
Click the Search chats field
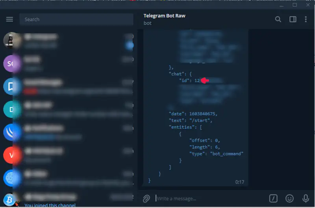pyautogui.click(x=76, y=19)
